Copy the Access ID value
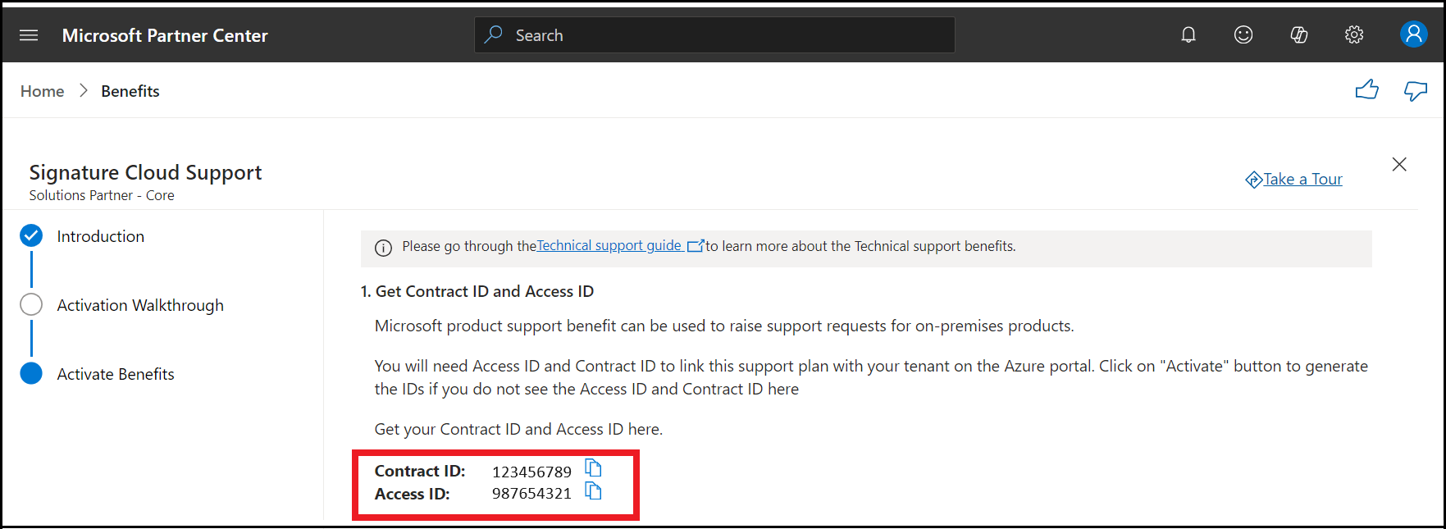 click(x=593, y=491)
